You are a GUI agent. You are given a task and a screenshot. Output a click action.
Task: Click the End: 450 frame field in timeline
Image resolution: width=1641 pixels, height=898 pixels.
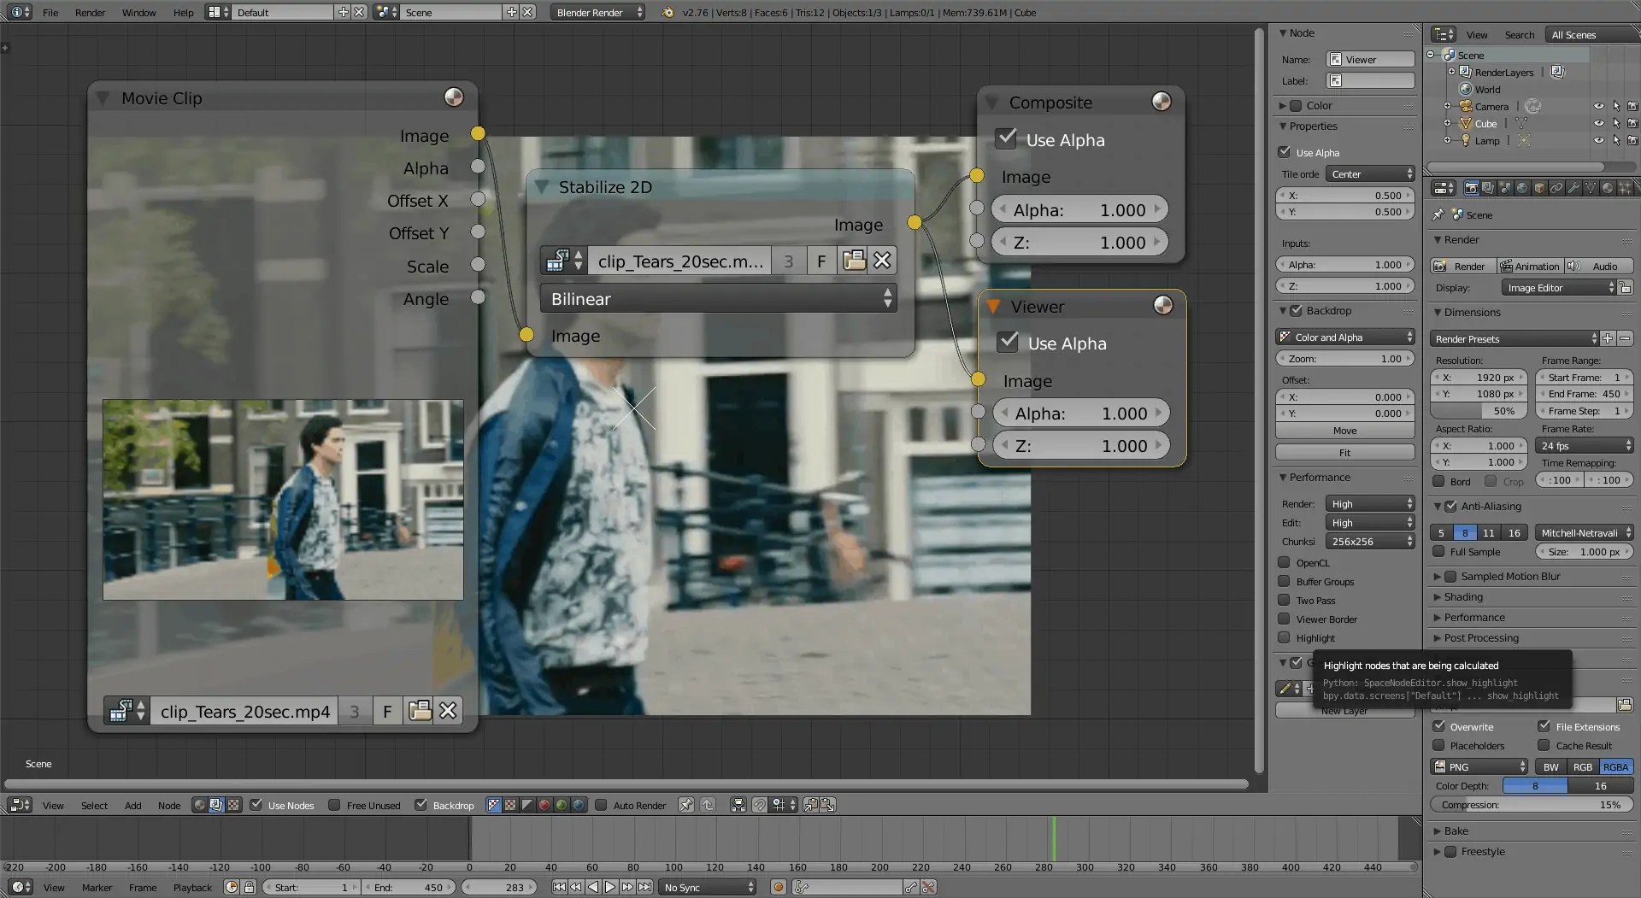click(409, 887)
